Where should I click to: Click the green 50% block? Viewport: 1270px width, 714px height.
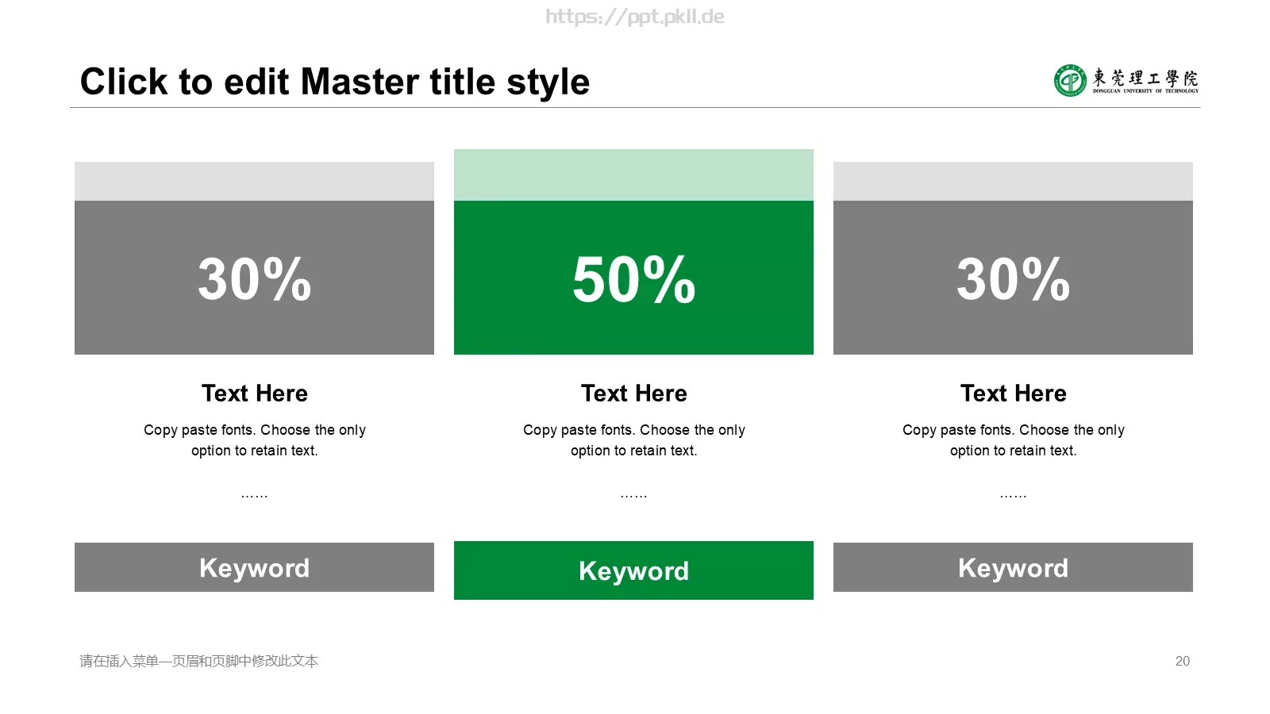click(633, 278)
